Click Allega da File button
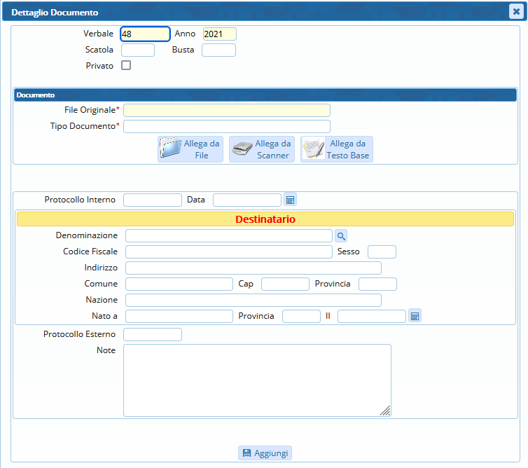Screen dimensions: 528x468 [190, 149]
